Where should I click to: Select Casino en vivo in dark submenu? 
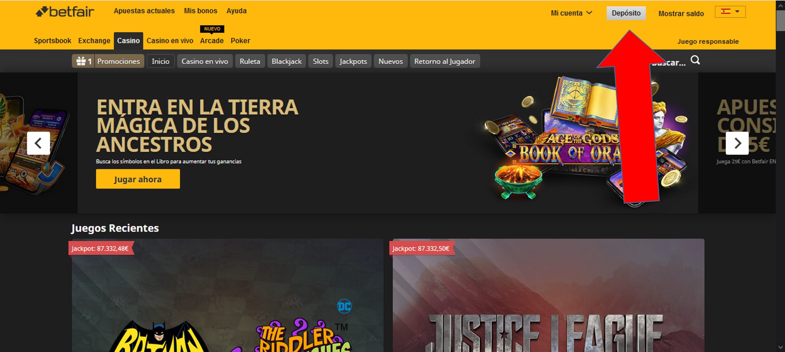click(x=204, y=61)
